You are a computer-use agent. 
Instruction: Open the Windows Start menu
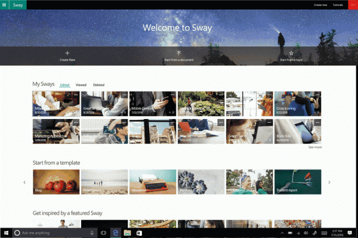6,233
